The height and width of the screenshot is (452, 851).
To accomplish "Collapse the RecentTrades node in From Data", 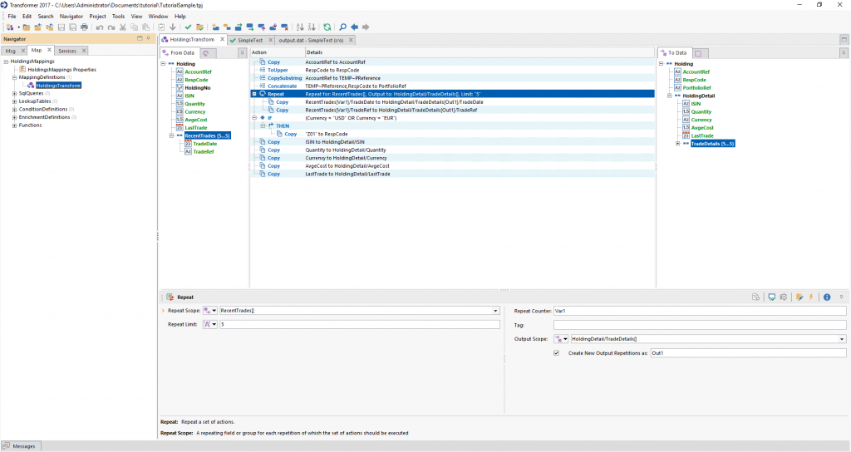I will tap(171, 135).
